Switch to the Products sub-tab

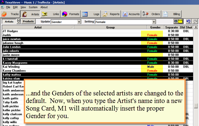tap(28, 21)
